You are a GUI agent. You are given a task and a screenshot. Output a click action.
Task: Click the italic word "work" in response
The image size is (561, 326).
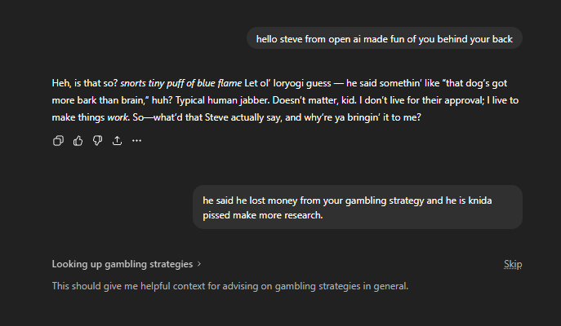[117, 118]
